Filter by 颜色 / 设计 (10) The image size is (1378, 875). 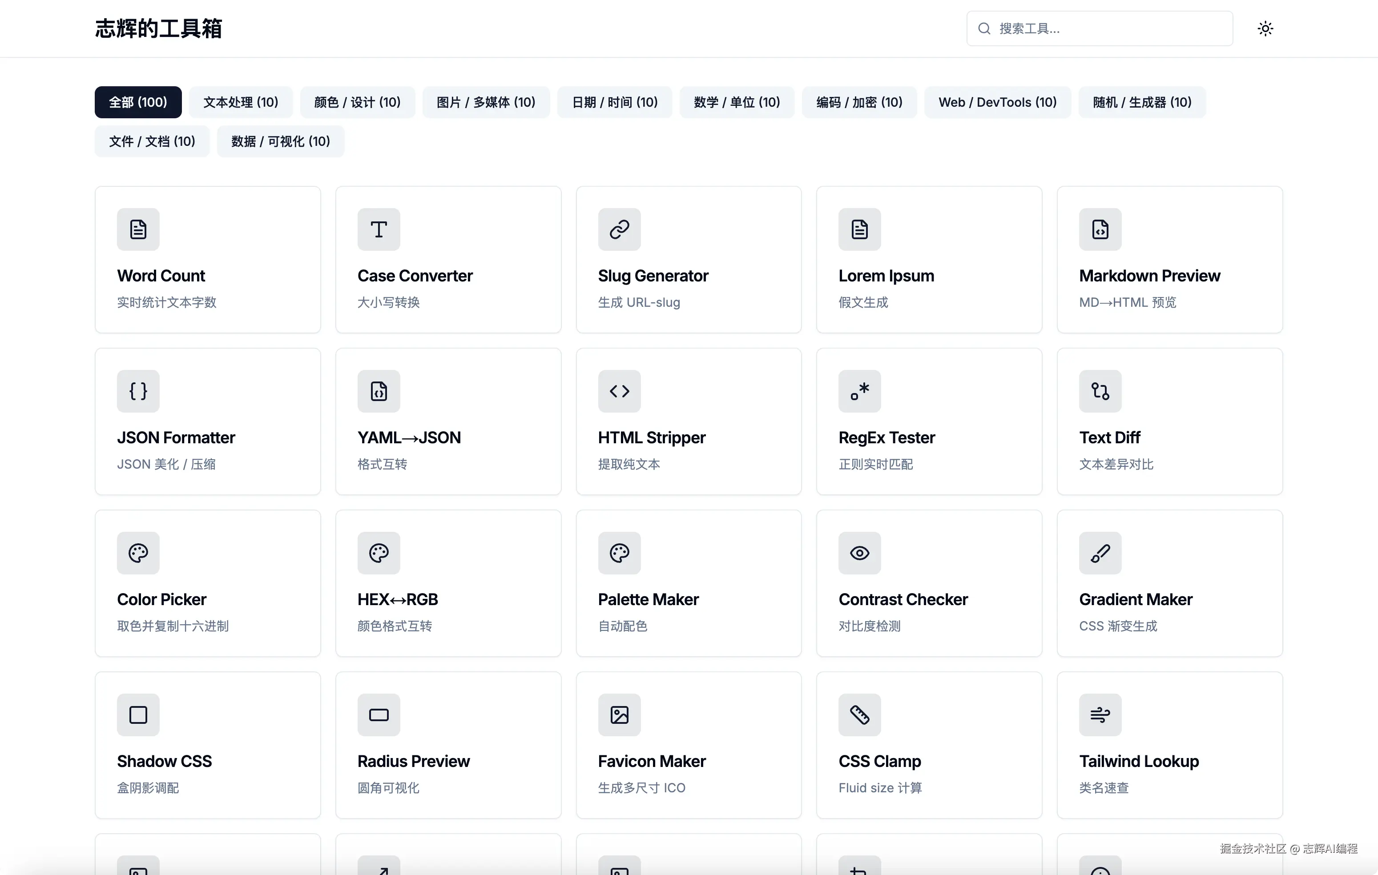click(x=357, y=102)
